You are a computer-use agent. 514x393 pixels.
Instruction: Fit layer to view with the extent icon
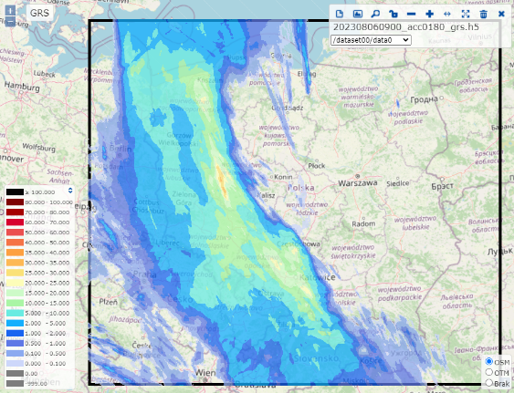click(x=466, y=14)
